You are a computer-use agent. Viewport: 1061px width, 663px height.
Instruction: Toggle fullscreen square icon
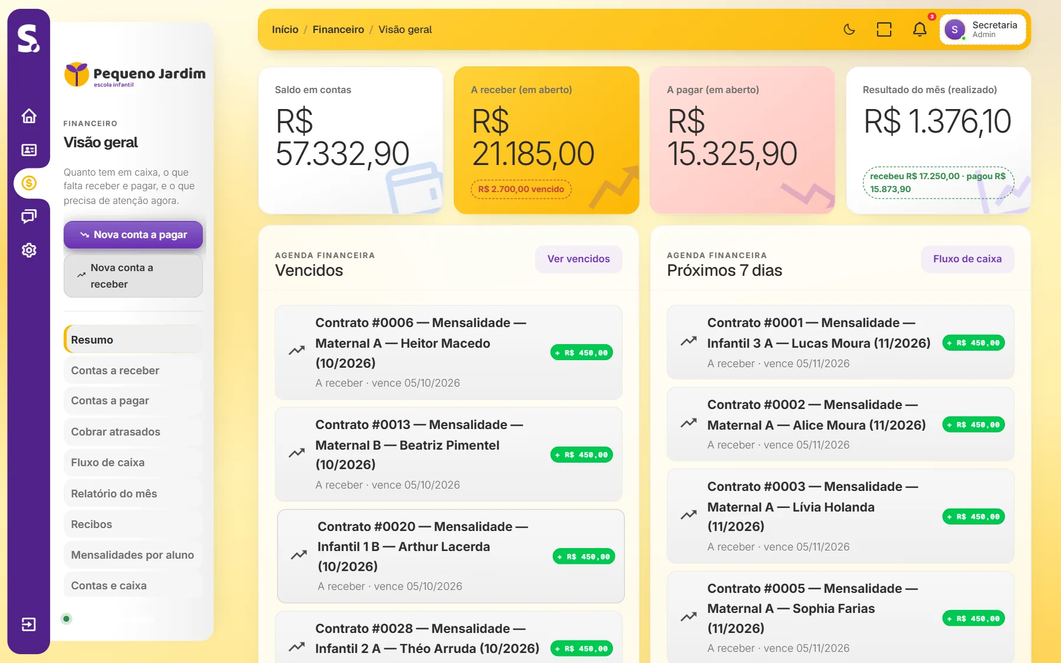click(884, 29)
